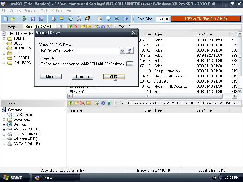Click the virtual drive icon button beside drive dropdown
This screenshot has height=182, width=243.
pyautogui.click(x=130, y=51)
